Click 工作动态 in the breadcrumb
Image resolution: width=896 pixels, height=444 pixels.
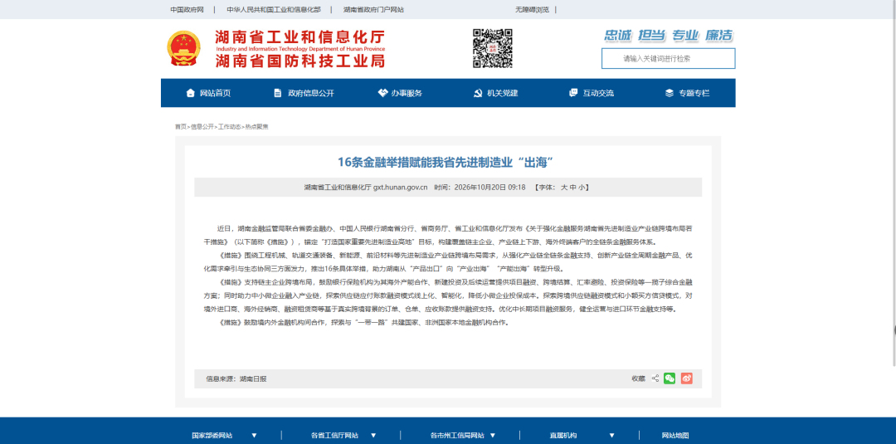(229, 127)
